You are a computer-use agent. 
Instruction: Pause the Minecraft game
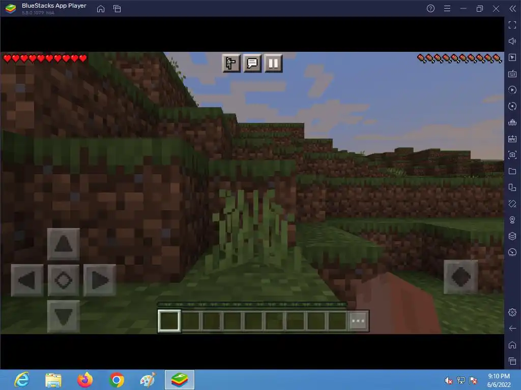(x=273, y=63)
